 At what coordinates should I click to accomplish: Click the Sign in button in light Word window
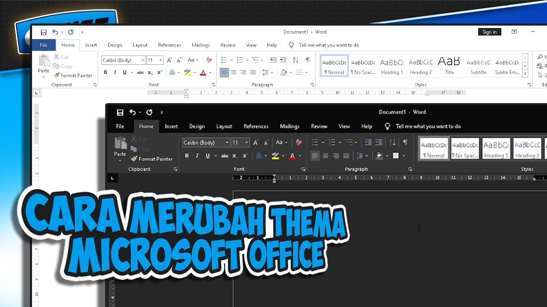point(490,32)
